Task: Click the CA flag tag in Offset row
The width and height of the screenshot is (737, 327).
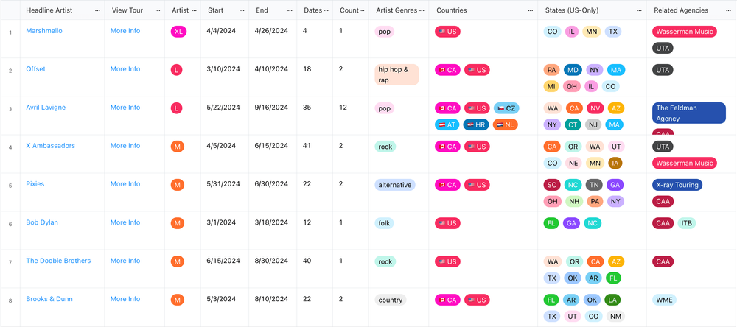Action: point(447,70)
